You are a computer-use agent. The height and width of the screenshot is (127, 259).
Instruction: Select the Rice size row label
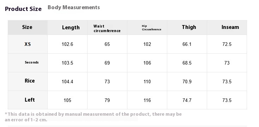30,81
